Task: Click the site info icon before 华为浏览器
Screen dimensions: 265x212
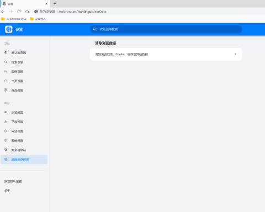Action: click(x=36, y=12)
